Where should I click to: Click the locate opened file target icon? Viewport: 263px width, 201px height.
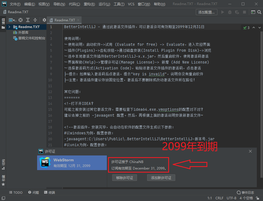[21, 20]
